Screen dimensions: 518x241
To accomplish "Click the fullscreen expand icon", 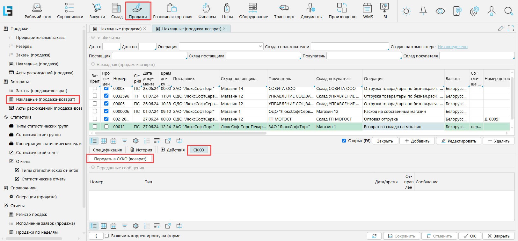I will [x=511, y=29].
